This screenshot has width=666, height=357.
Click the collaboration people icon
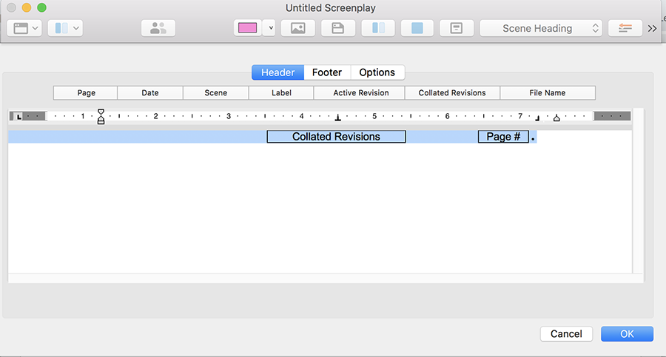point(158,28)
